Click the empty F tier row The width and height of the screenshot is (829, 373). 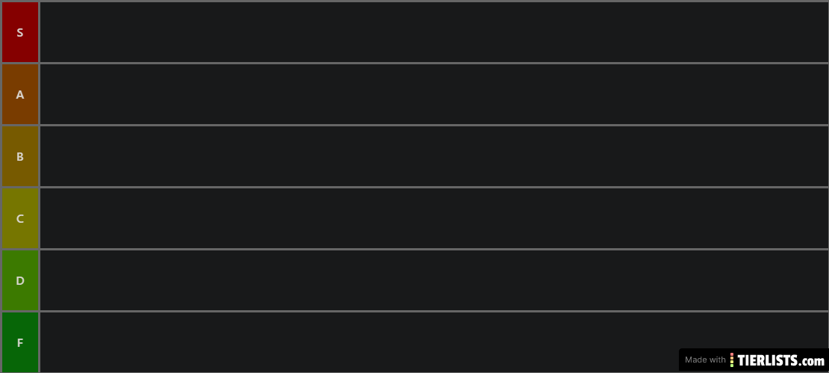tap(359, 342)
